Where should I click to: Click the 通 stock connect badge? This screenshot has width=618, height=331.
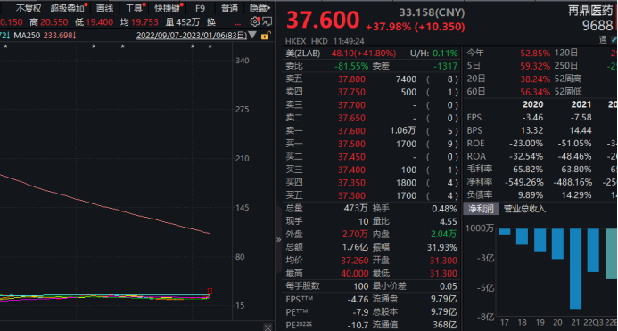point(603,39)
